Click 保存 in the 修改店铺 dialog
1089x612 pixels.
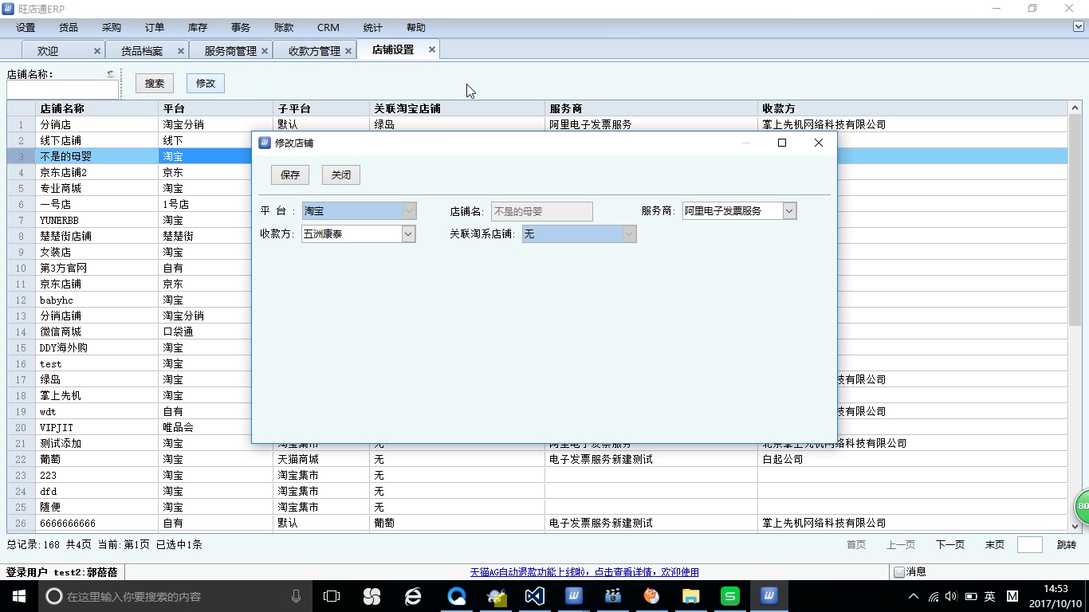click(290, 175)
